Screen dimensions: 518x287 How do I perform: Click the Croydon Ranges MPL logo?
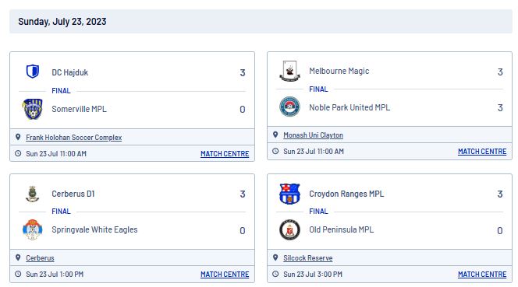click(x=289, y=194)
